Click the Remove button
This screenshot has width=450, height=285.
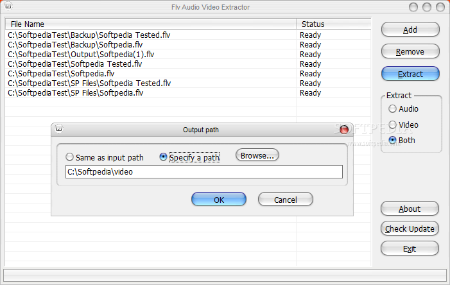coord(410,51)
